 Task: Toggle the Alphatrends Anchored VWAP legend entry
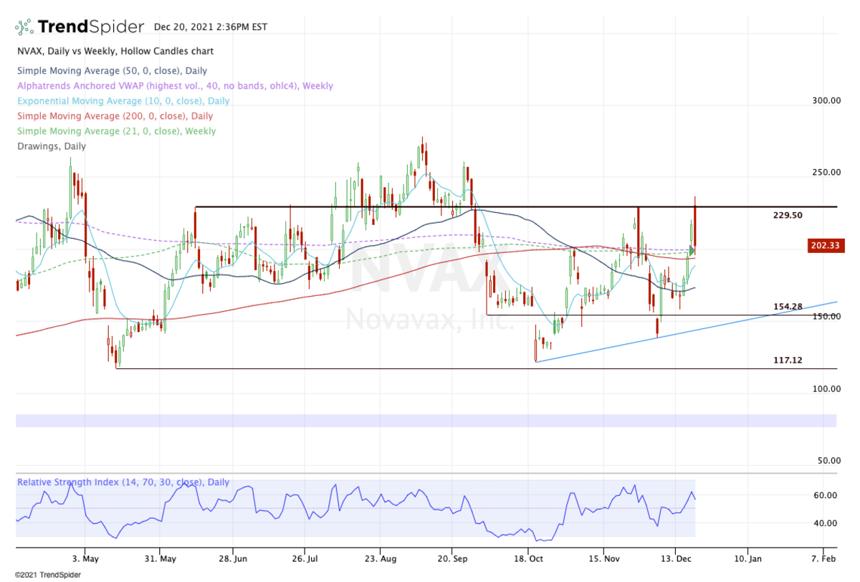(x=174, y=86)
